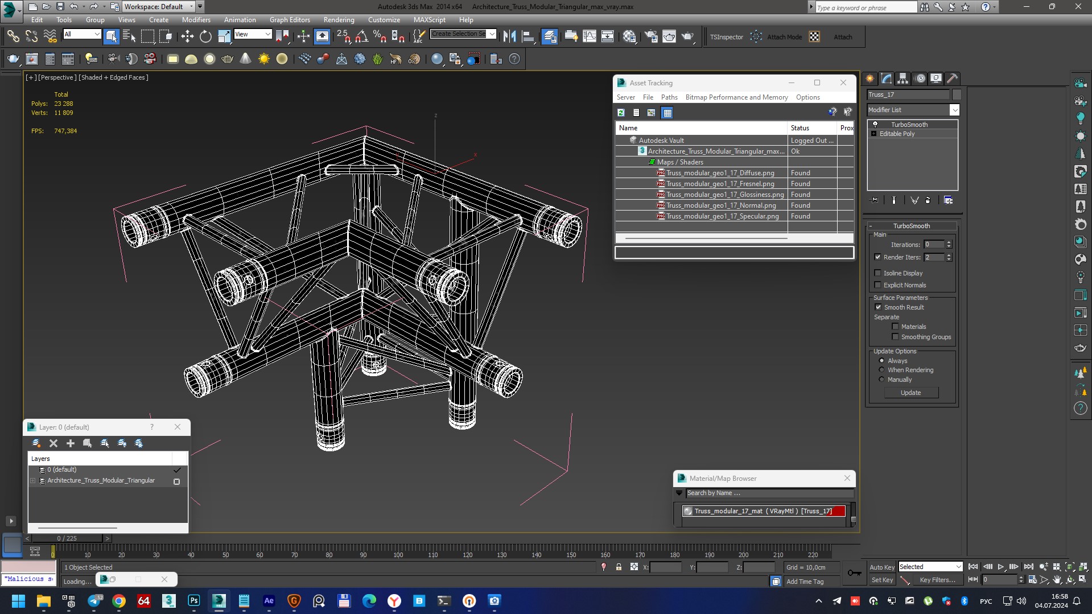
Task: Open the Workspace Default dropdown
Action: pos(159,7)
